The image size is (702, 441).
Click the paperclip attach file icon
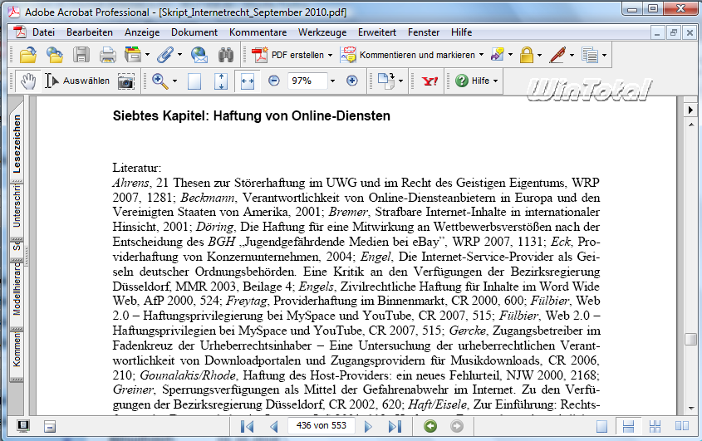pyautogui.click(x=165, y=55)
